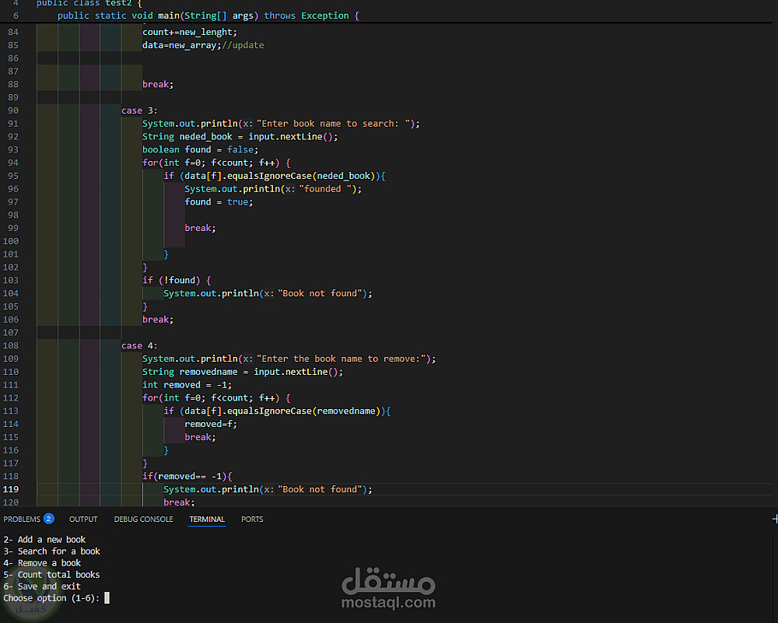
Task: Click 'String neded_book' declaration on line 92
Action: coord(187,136)
